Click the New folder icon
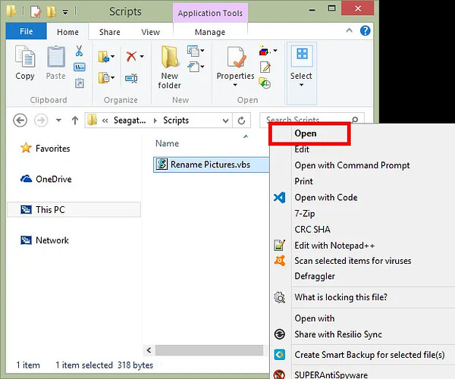This screenshot has width=455, height=379. point(169,65)
